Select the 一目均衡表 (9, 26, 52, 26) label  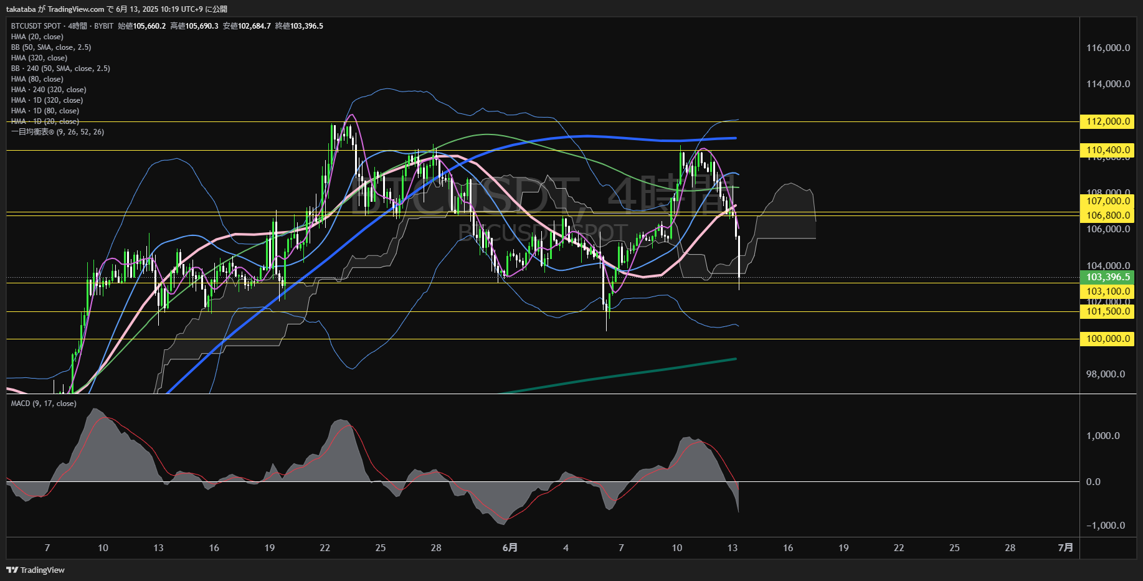[x=57, y=132]
